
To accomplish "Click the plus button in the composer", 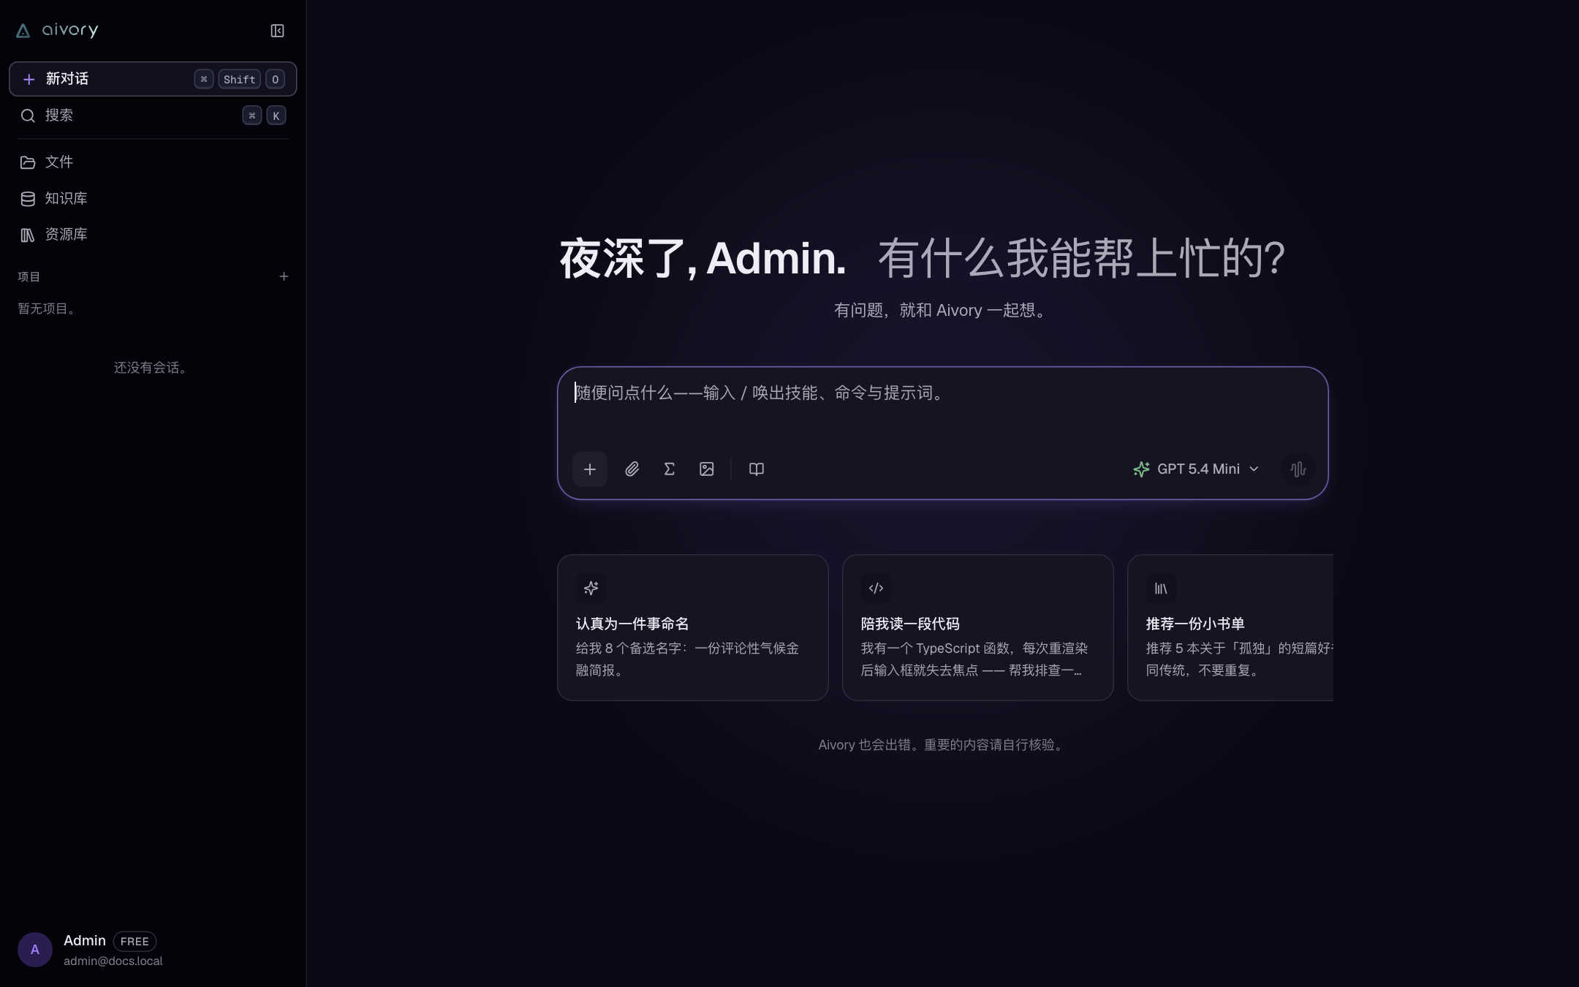I will pos(590,469).
